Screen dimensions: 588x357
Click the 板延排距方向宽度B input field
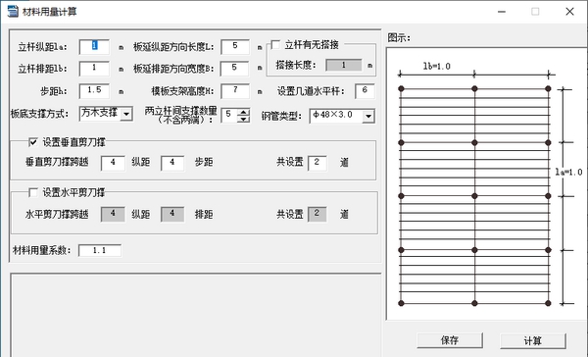coord(235,69)
